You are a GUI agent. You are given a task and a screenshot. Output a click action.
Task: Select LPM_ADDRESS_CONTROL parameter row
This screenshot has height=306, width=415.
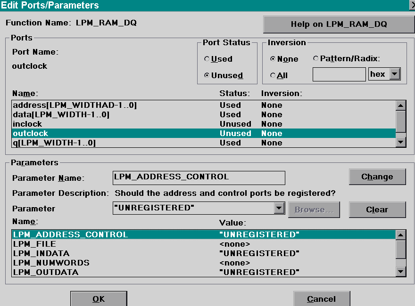204,234
